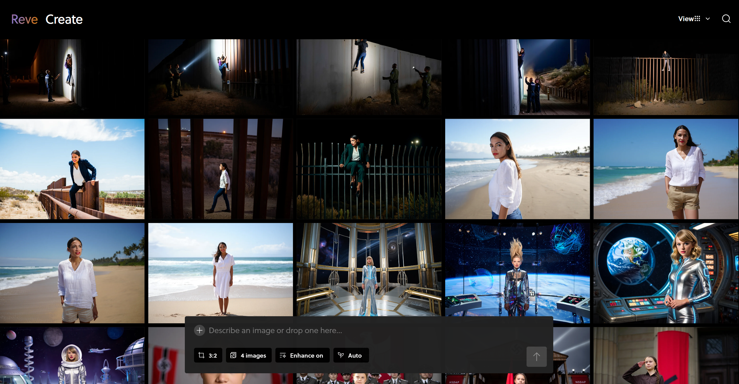Open the astronaut helmet retro space city thumbnail

(72, 356)
